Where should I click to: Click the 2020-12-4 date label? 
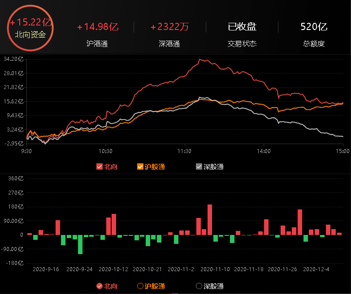tap(316, 269)
